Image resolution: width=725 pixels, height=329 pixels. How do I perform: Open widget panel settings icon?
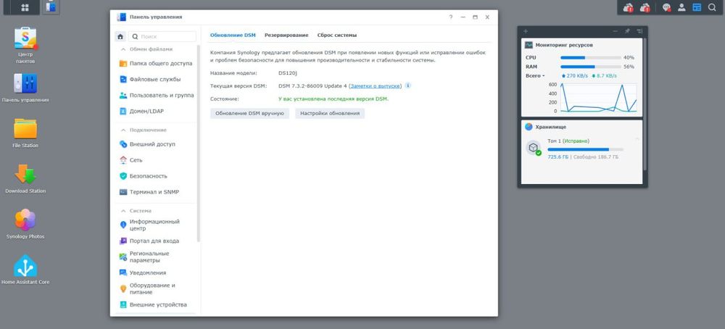tap(639, 31)
